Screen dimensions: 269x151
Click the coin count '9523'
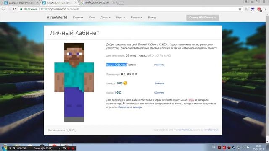[118, 92]
